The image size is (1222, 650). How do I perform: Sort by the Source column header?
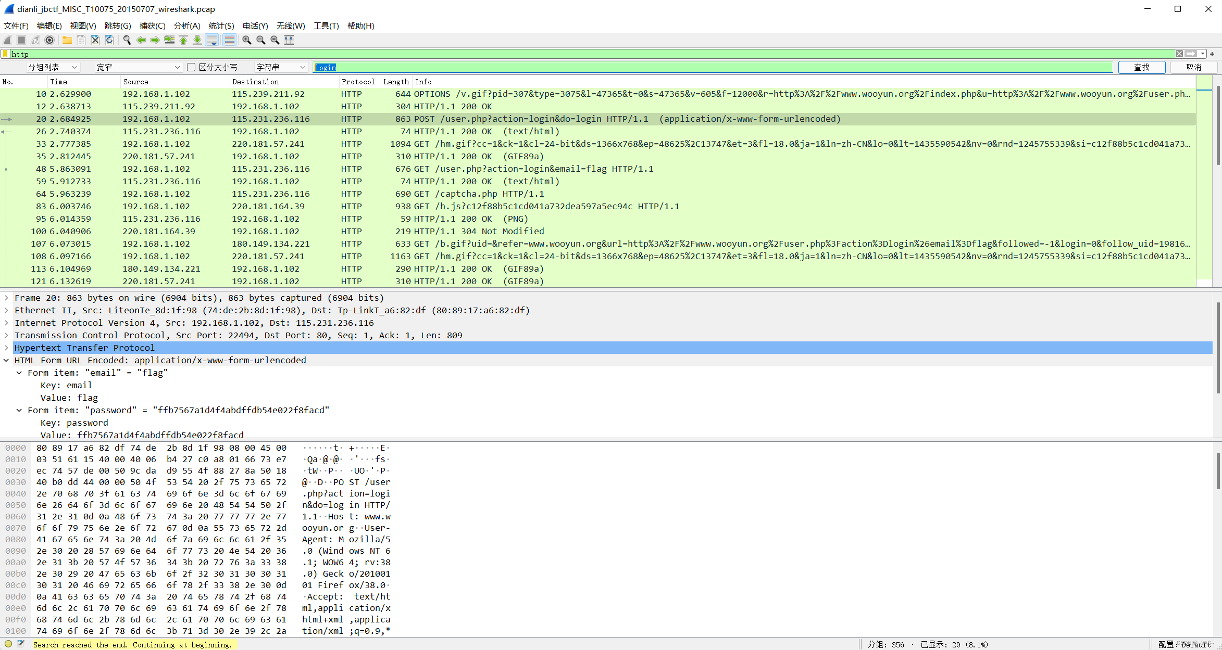point(175,82)
